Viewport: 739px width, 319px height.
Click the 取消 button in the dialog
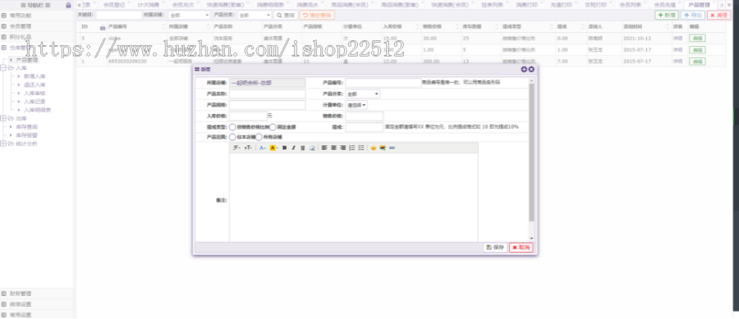point(521,248)
